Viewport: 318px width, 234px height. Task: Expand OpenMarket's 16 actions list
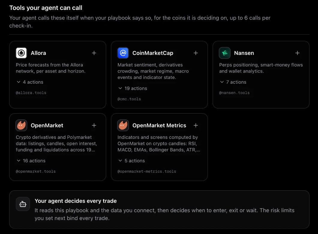point(31,160)
